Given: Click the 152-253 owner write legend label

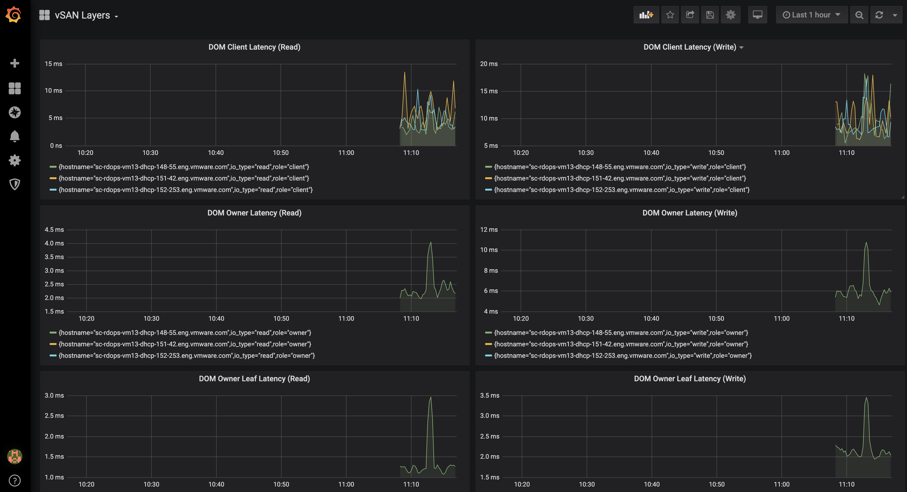Looking at the screenshot, I should 623,355.
